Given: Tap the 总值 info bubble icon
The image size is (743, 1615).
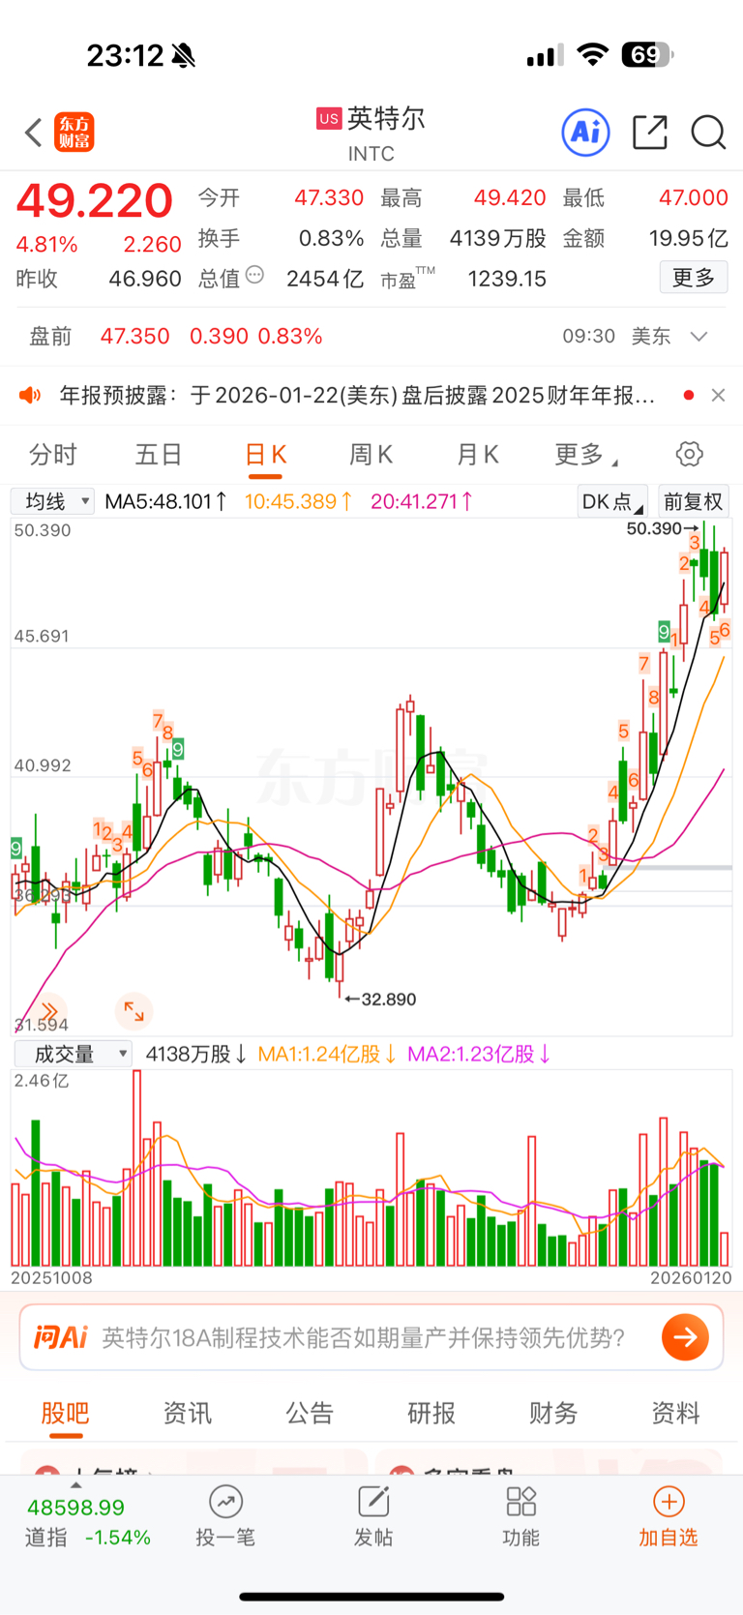Looking at the screenshot, I should pos(254,275).
